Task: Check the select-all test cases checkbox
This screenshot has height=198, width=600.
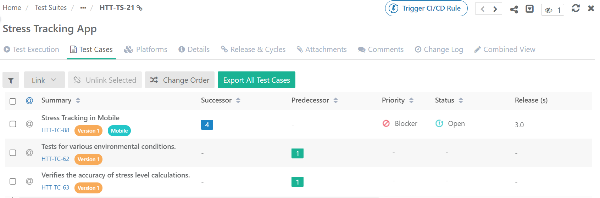Action: (x=13, y=101)
